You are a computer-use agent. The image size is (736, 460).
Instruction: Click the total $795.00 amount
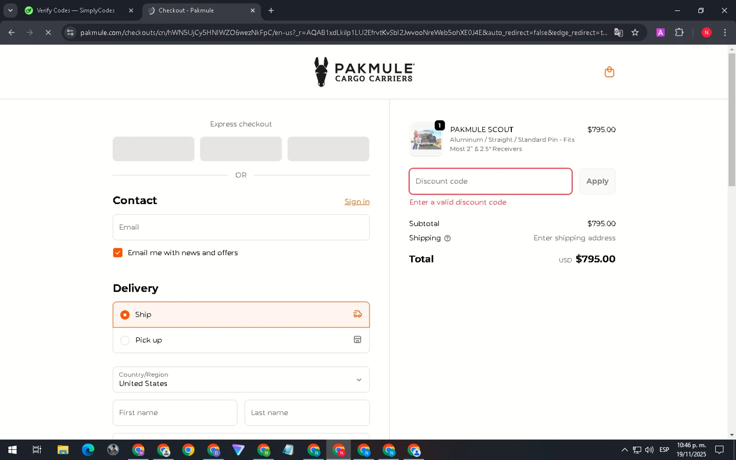coord(595,259)
